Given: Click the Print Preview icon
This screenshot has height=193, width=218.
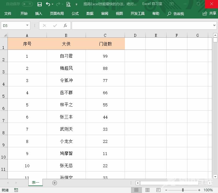Looking at the screenshot, I should pos(68,4).
